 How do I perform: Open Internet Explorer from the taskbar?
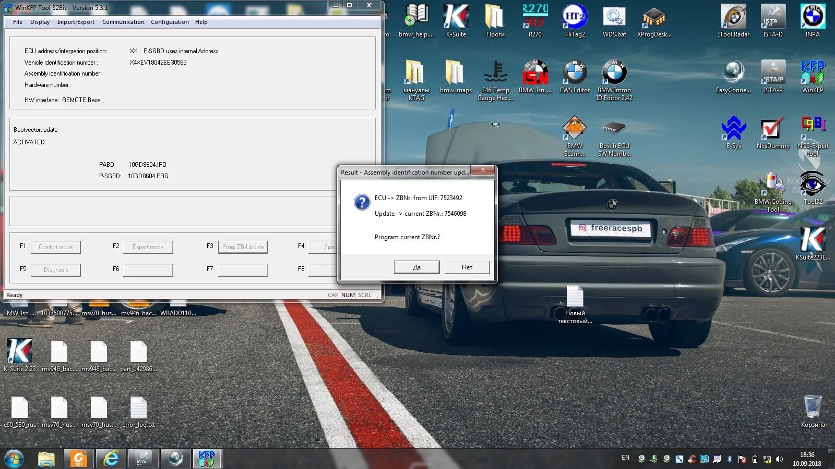pos(111,459)
